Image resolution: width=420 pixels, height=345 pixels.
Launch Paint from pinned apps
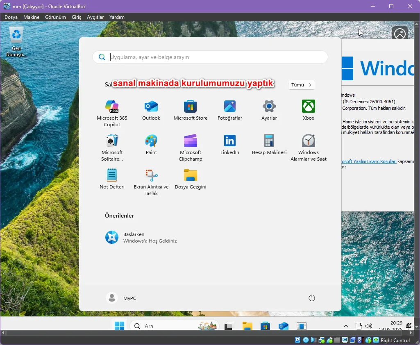[x=151, y=144]
